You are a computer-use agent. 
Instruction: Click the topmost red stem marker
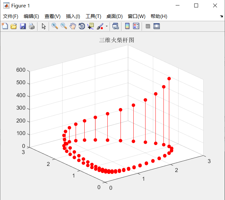point(169,79)
